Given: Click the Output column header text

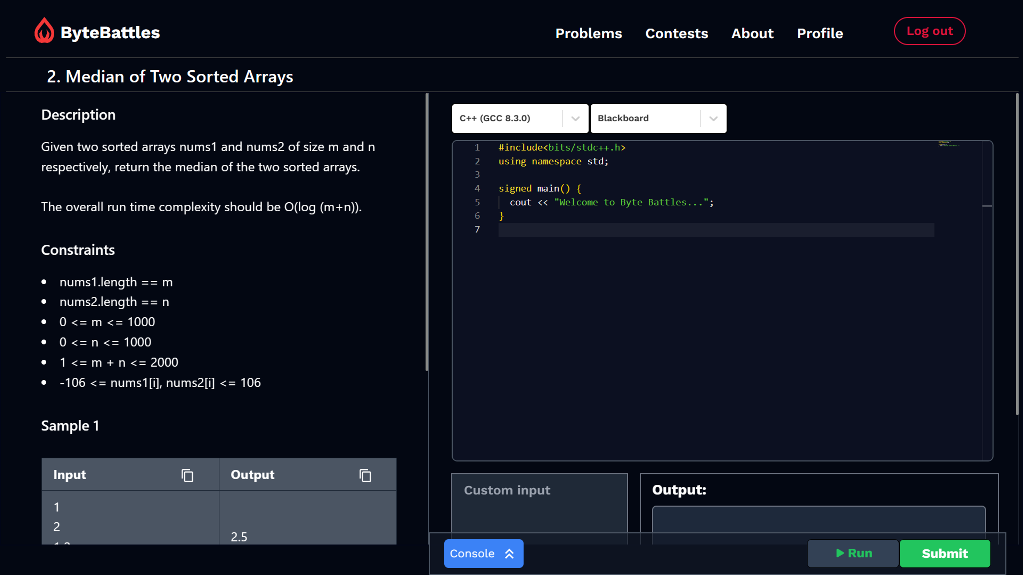Looking at the screenshot, I should 253,475.
